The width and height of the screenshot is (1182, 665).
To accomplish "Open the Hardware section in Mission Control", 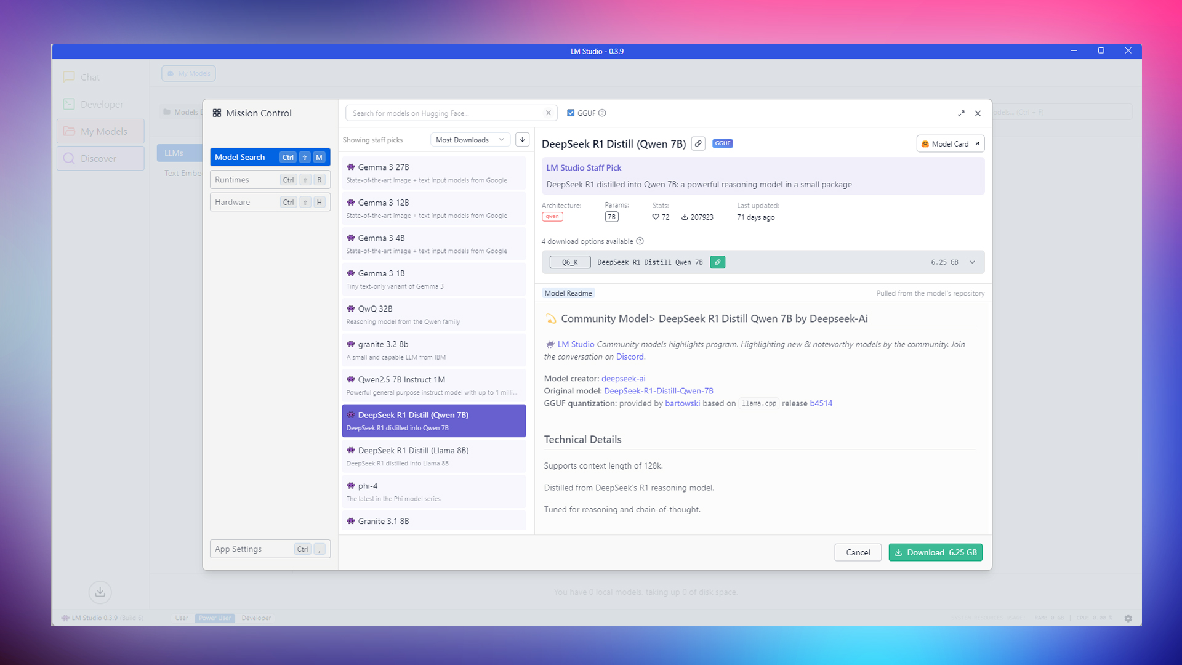I will [x=270, y=202].
